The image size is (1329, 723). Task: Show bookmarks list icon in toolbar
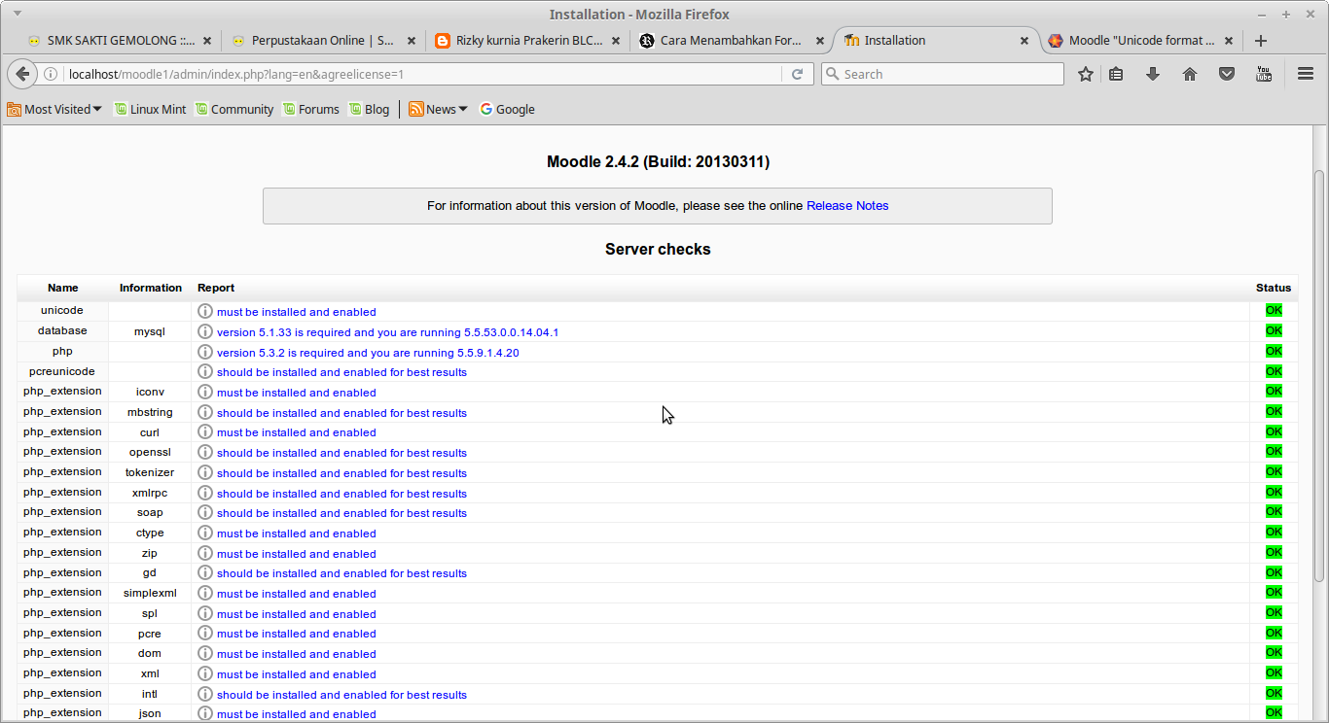pos(1116,74)
